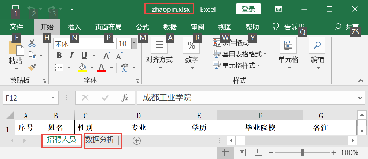Click the Cut scissors icon
This screenshot has width=368, height=159.
[32, 43]
